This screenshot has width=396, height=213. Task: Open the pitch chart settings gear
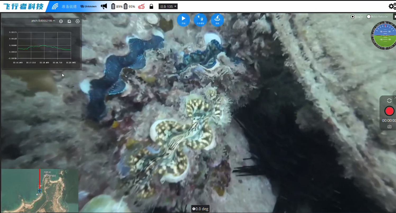click(78, 21)
